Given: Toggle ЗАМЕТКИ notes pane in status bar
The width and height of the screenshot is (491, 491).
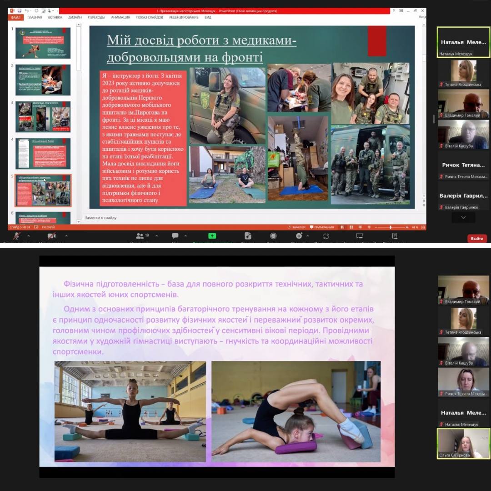Looking at the screenshot, I should click(296, 227).
